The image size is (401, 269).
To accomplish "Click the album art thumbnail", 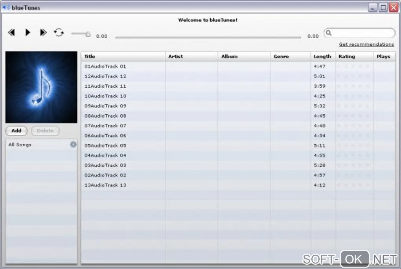I will (41, 87).
